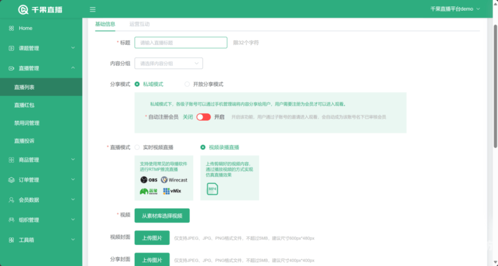The height and width of the screenshot is (266, 498).
Task: Click the 课题管理 play icon
Action: [x=11, y=48]
